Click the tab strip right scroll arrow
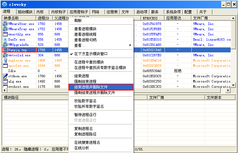Image resolution: width=238 pixels, height=153 pixels. (234, 12)
